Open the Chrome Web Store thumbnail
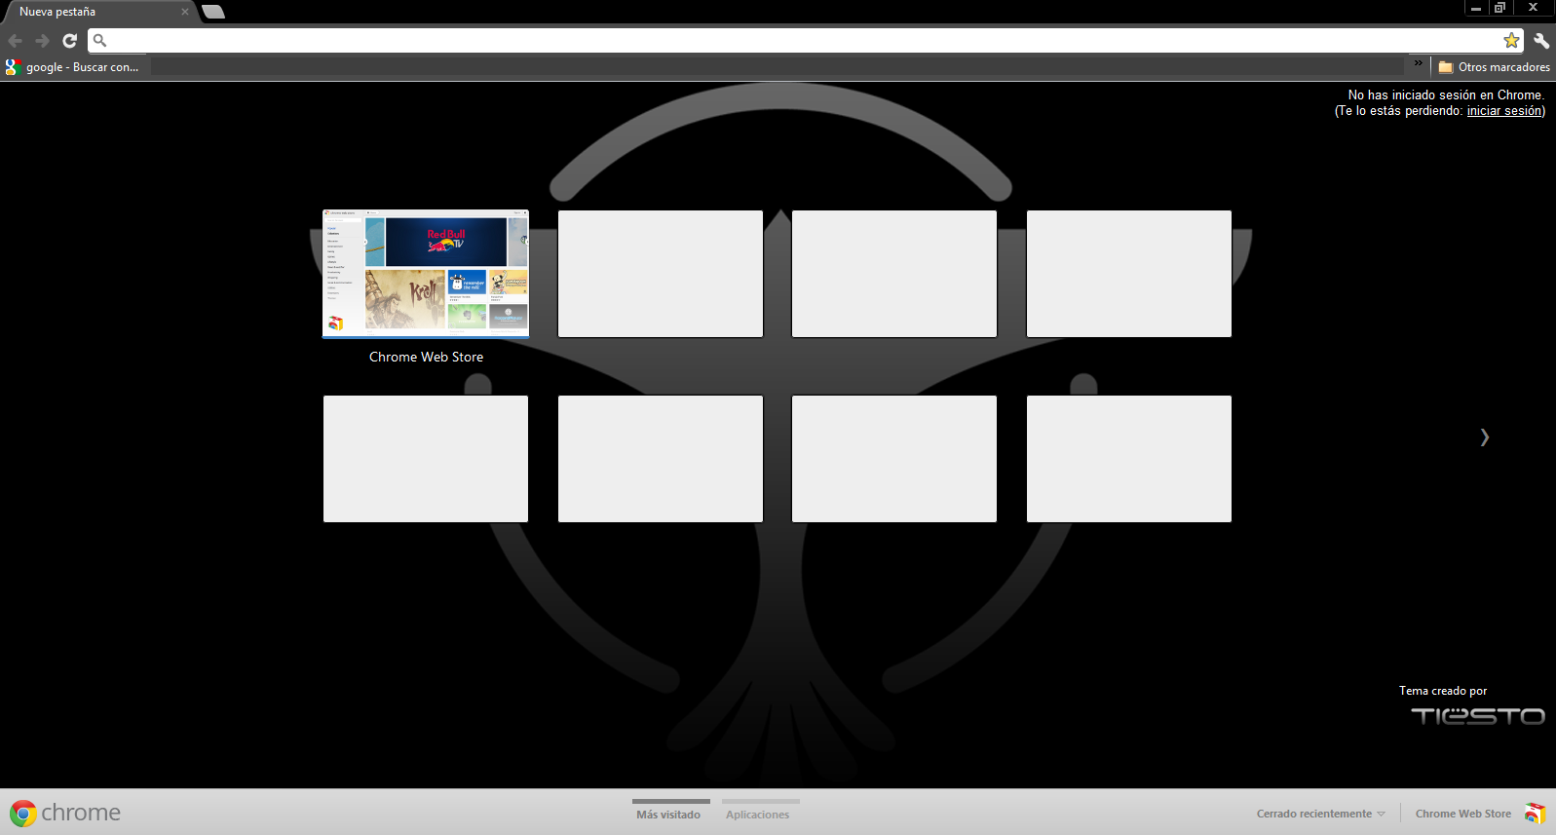The width and height of the screenshot is (1556, 835). (x=426, y=274)
